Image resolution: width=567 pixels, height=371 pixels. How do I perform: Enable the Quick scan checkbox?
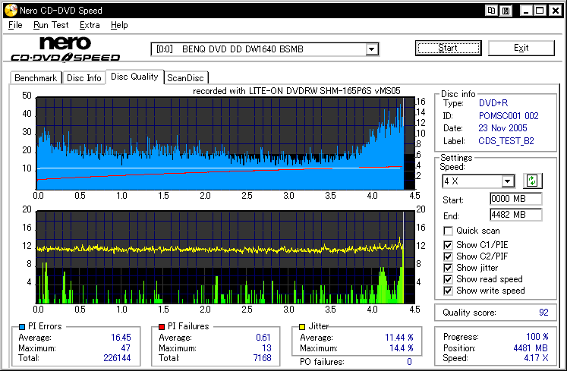[449, 231]
